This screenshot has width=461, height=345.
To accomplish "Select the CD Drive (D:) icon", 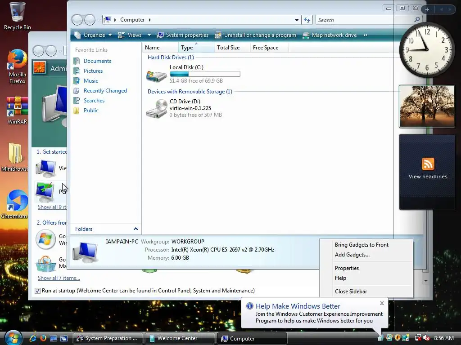I will (x=157, y=109).
